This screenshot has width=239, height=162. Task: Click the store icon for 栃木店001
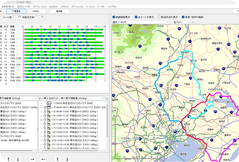[49, 145]
